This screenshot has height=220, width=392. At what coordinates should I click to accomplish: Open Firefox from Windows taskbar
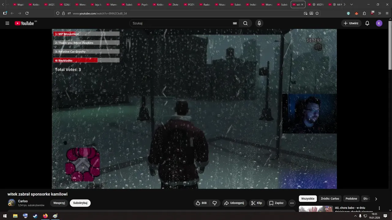pyautogui.click(x=45, y=216)
